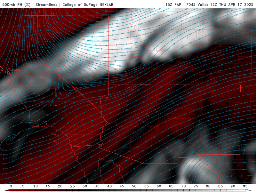Click the "95" color scale label
Viewport: 256px width, 192px height.
click(x=245, y=186)
